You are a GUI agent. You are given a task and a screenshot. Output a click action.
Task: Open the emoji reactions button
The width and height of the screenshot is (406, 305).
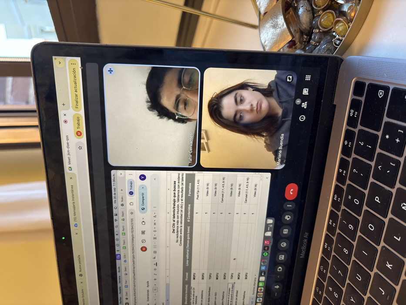284,244
